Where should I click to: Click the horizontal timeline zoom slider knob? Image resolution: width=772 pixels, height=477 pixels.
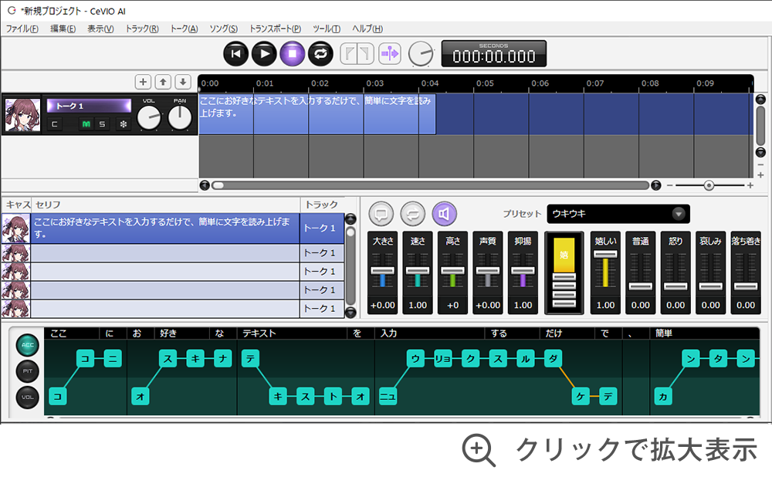[709, 185]
